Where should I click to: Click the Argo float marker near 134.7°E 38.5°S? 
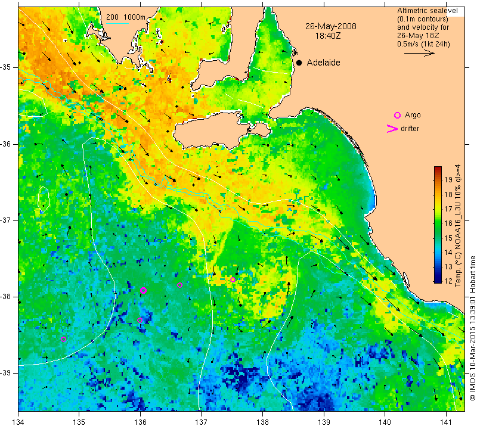(x=64, y=339)
